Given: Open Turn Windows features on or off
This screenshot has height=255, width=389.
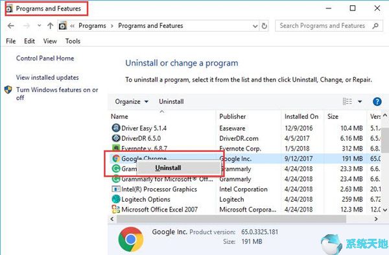Looking at the screenshot, I should coord(57,93).
